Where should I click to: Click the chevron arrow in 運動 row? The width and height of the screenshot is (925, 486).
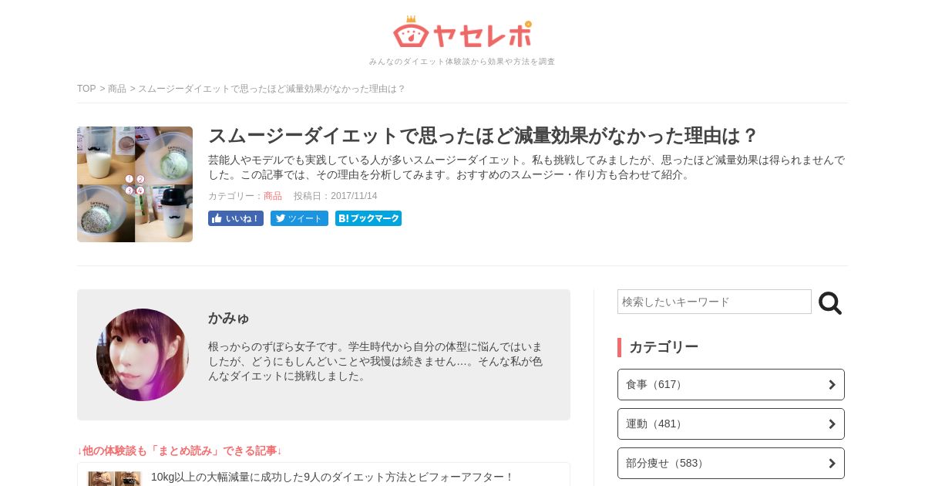(832, 424)
